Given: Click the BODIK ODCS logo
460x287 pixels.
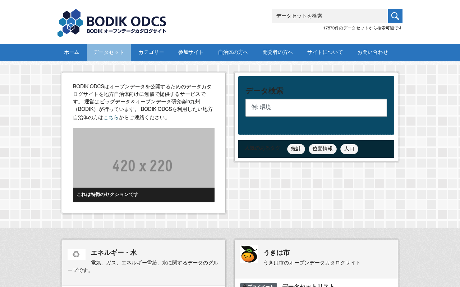Looking at the screenshot, I should [x=112, y=23].
